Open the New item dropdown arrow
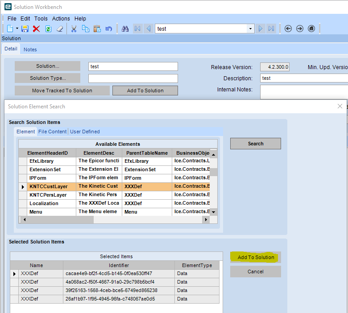 pos(17,29)
